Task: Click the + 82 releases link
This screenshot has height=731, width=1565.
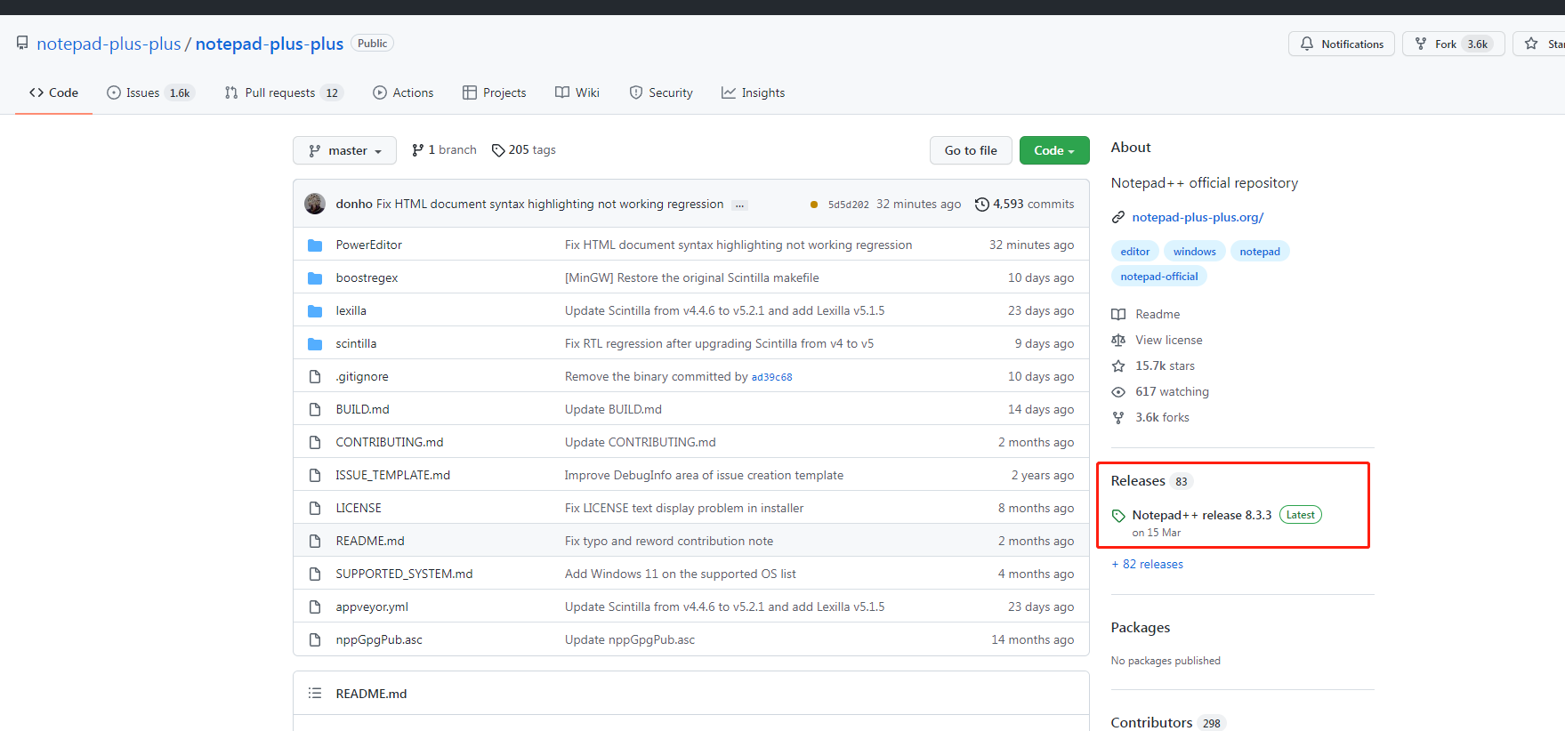Action: [x=1147, y=564]
